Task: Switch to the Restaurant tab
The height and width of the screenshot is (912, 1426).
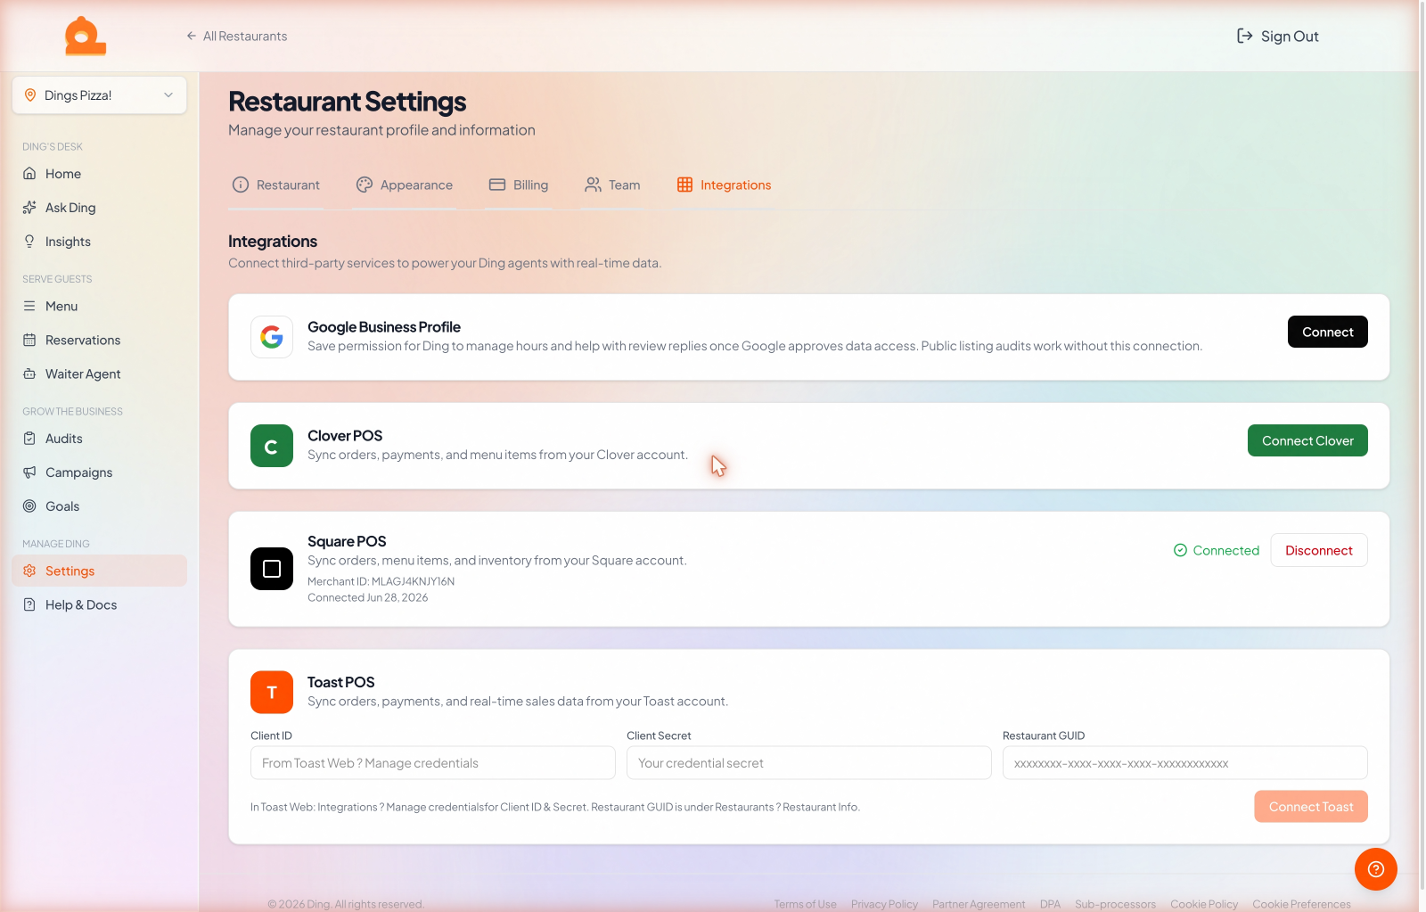Action: tap(275, 185)
